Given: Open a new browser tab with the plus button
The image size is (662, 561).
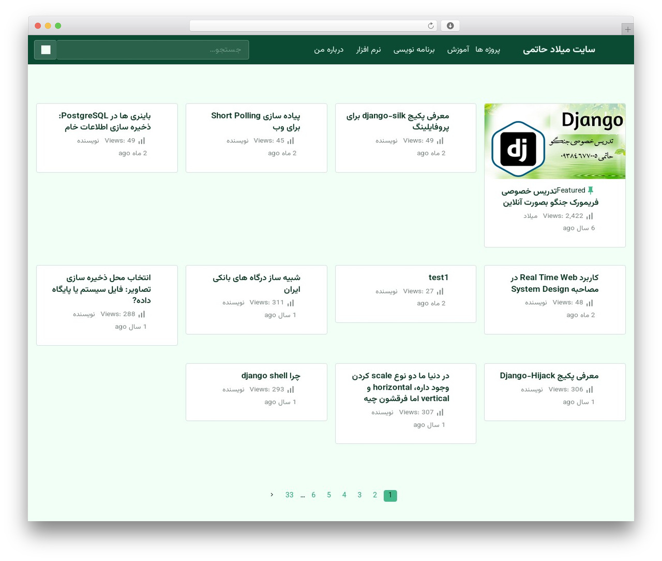Looking at the screenshot, I should [627, 29].
